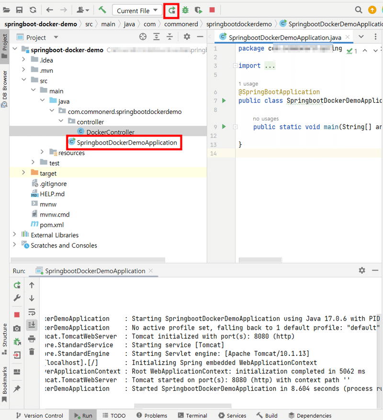Viewport: 383px width, 420px height.
Task: Pin tab icon in Run panel
Action: point(17,388)
